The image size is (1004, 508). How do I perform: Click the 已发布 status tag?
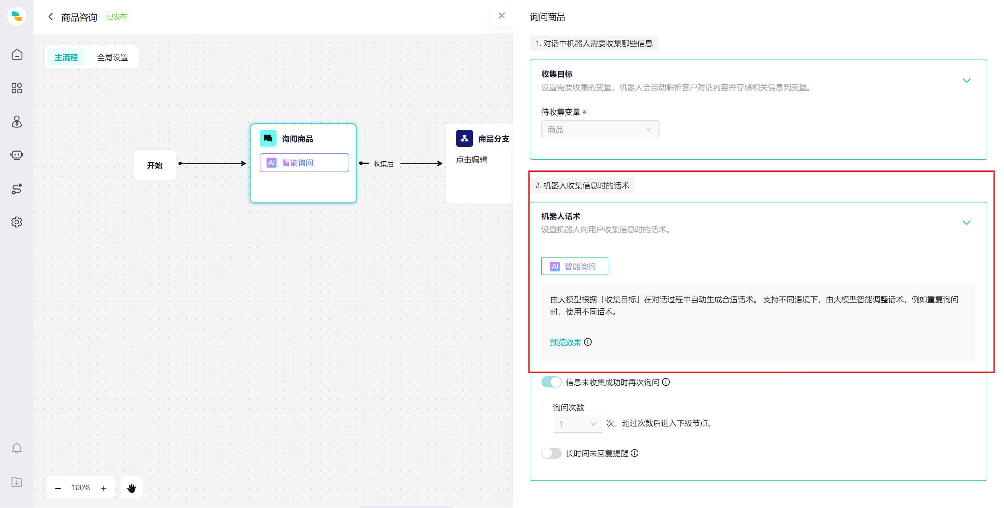[x=117, y=17]
